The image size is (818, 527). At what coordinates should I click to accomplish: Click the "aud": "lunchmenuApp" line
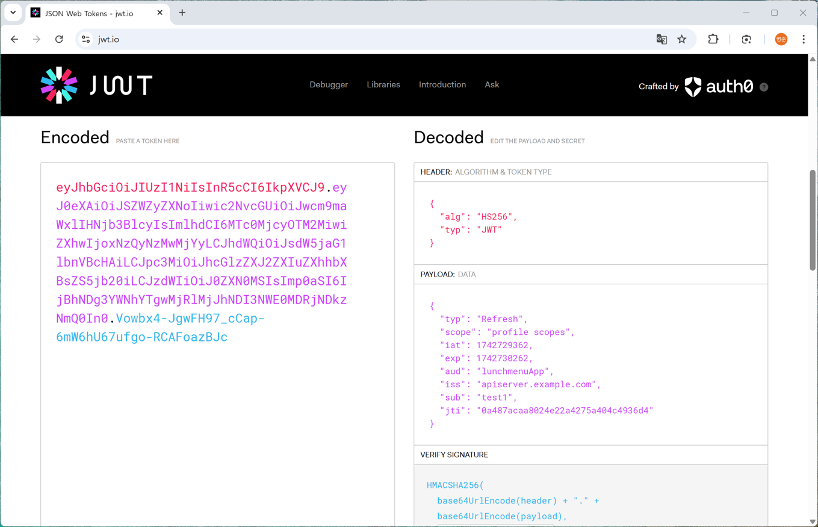coord(497,372)
